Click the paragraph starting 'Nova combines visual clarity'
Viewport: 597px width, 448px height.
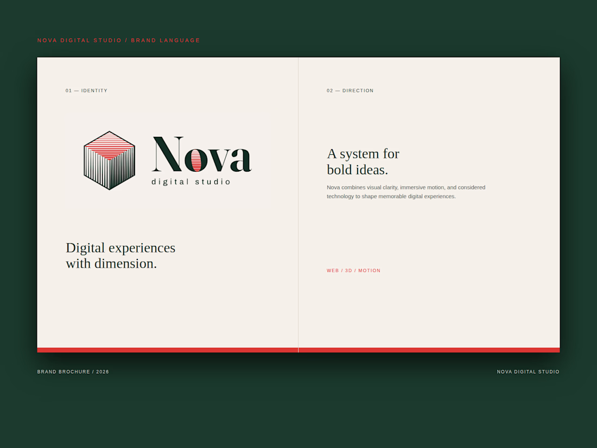406,192
